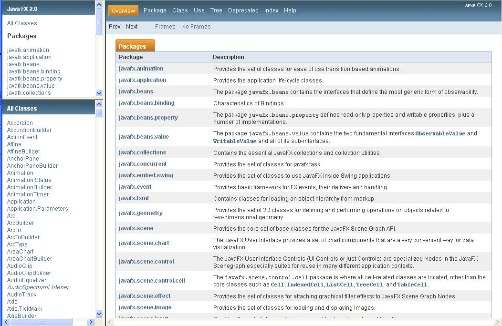Screen dimensions: 502x326
Task: Open the Class navigation tab
Action: 180,10
